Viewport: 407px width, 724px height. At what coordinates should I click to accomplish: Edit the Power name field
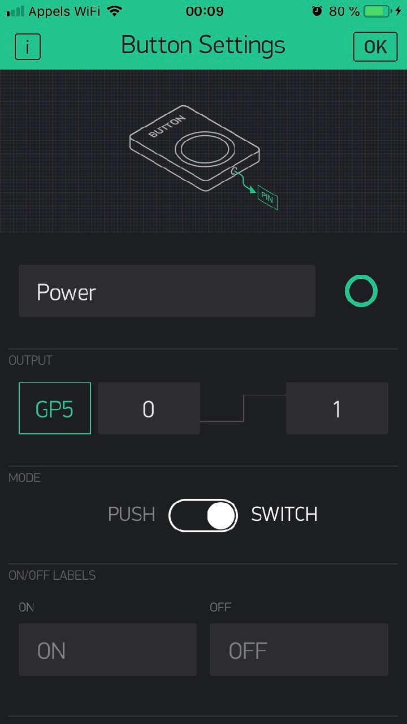pos(167,291)
